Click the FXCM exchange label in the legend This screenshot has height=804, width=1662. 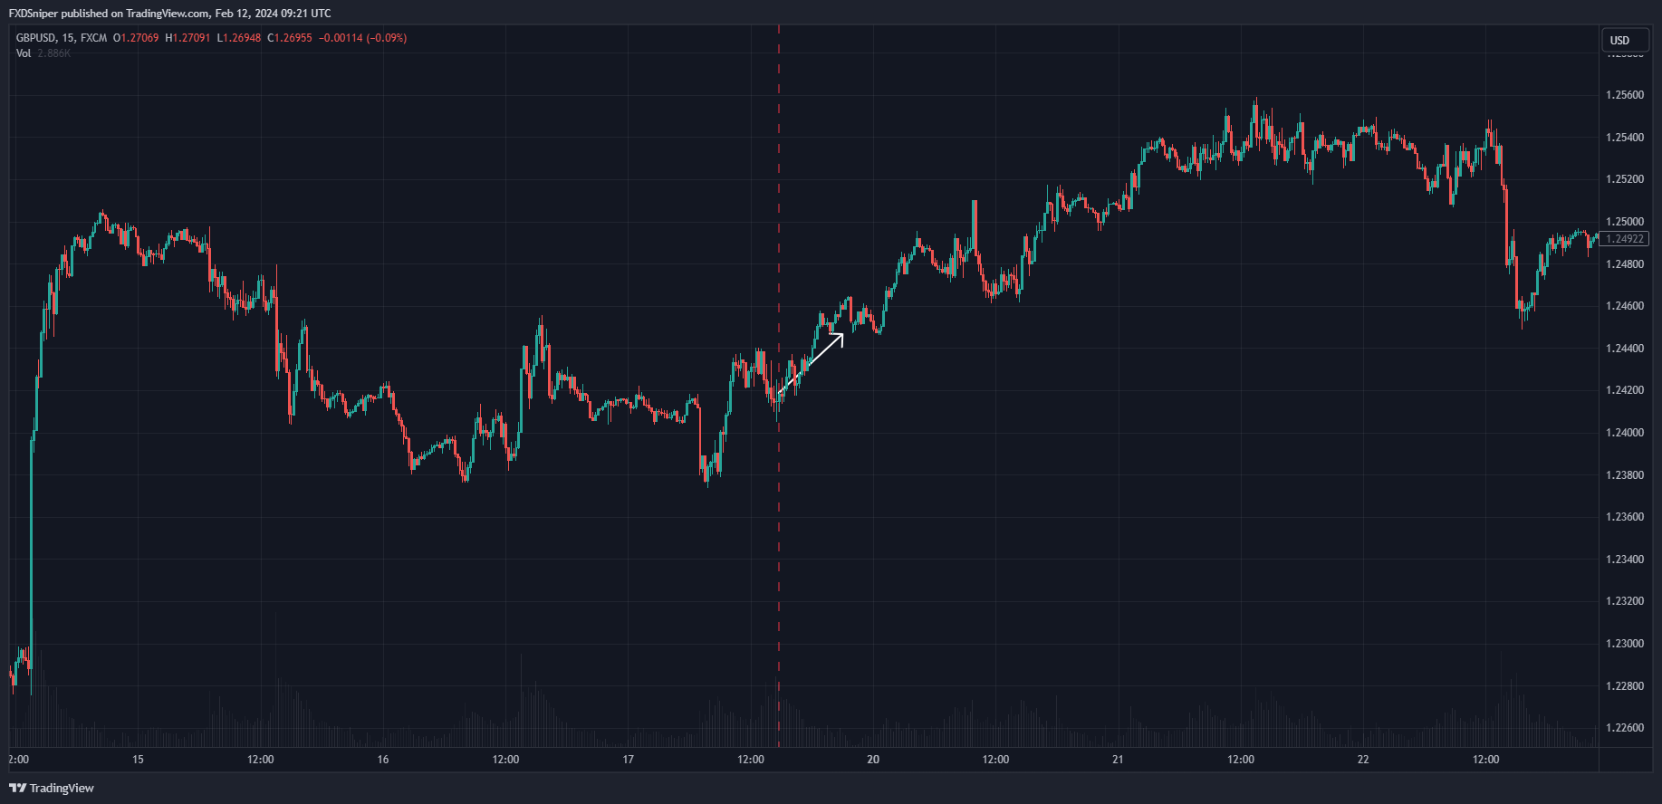tap(93, 38)
